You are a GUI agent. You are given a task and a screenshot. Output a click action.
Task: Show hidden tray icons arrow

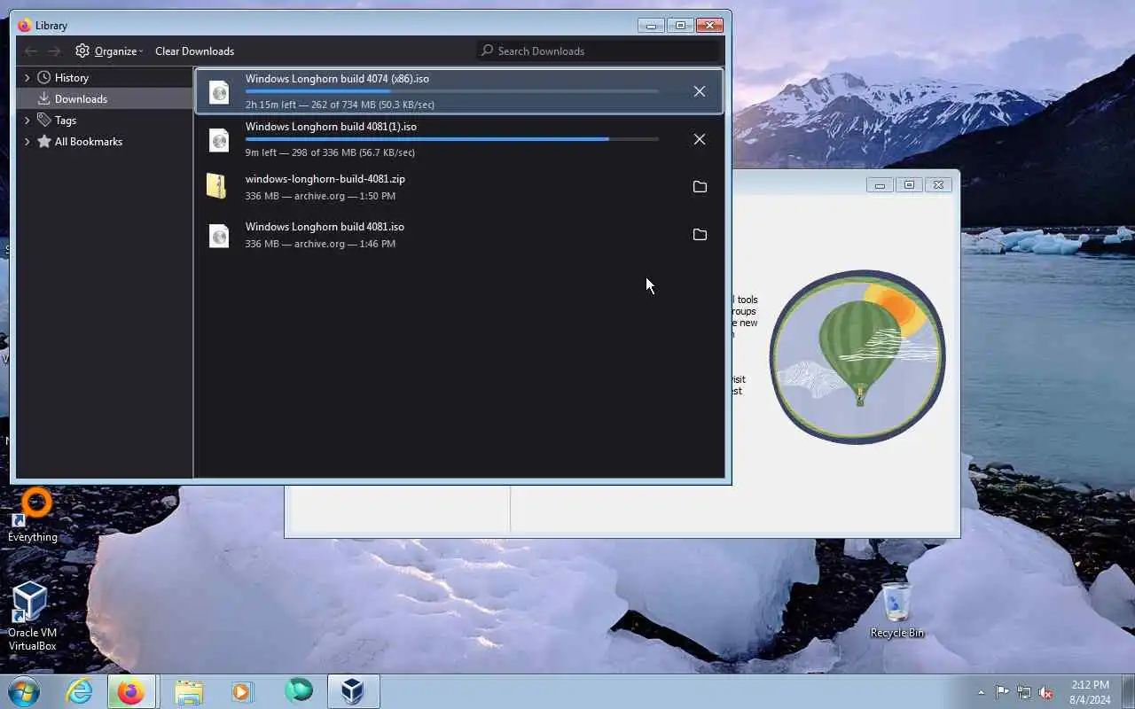point(981,692)
